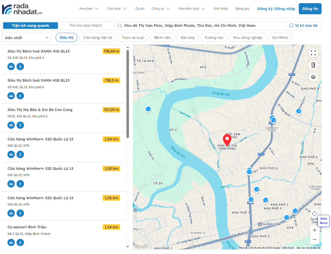Switch to Tra cứu quy hoạch tab

coord(86,26)
